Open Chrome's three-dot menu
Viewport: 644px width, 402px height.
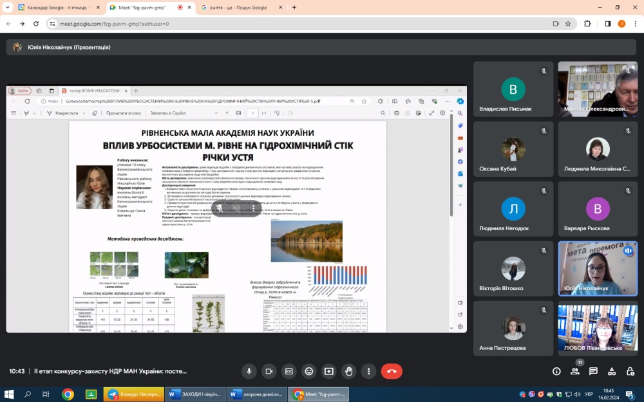click(x=634, y=24)
